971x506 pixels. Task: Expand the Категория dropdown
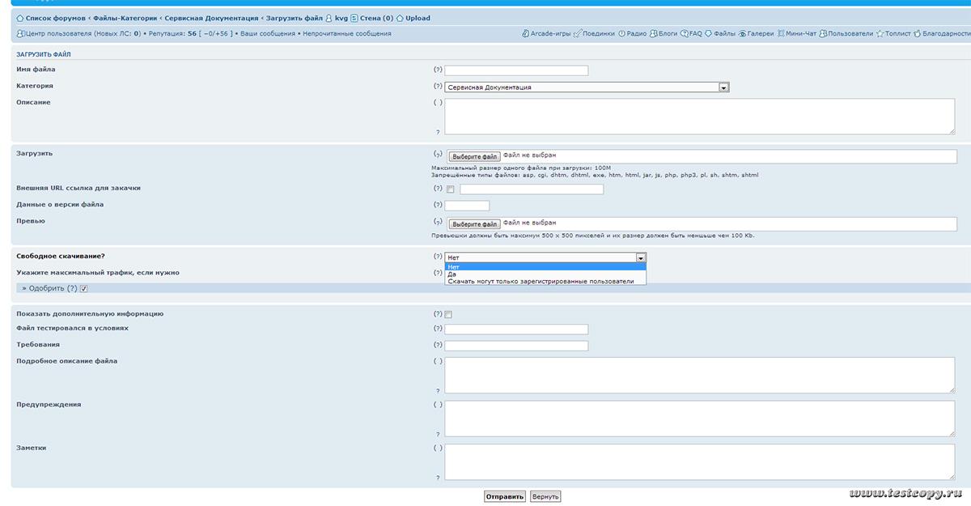coord(723,87)
